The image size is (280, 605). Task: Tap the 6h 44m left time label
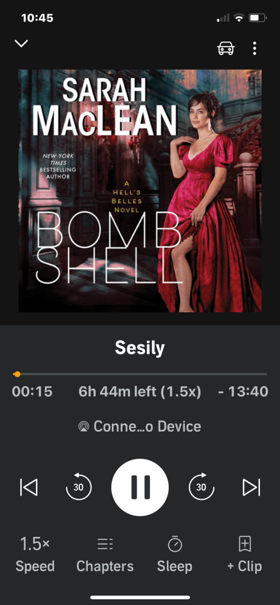click(x=140, y=392)
